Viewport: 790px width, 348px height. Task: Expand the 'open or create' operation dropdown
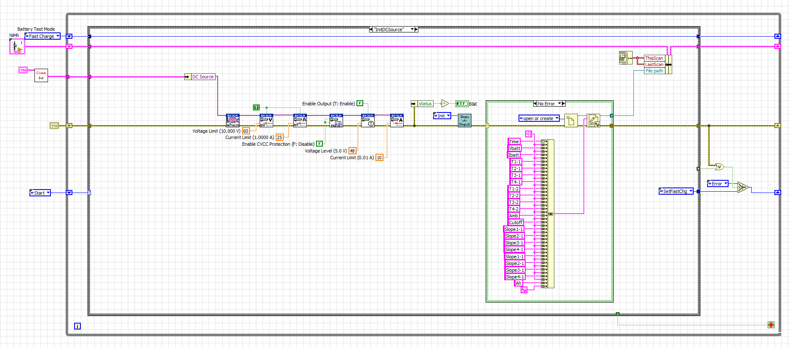557,118
